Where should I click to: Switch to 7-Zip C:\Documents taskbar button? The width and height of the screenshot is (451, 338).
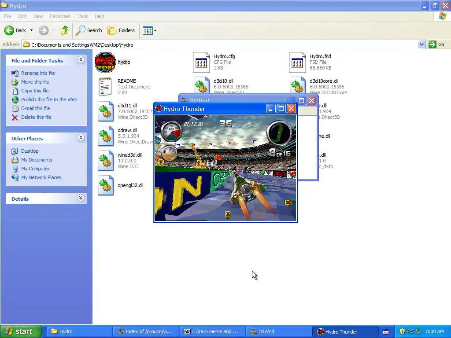pyautogui.click(x=212, y=331)
